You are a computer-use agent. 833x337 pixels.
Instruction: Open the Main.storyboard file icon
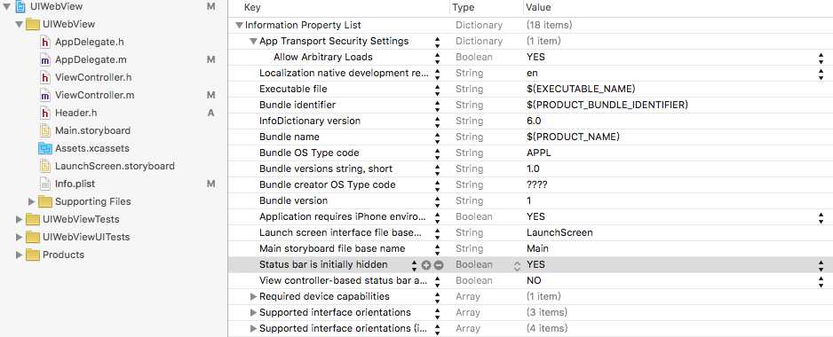[x=45, y=130]
